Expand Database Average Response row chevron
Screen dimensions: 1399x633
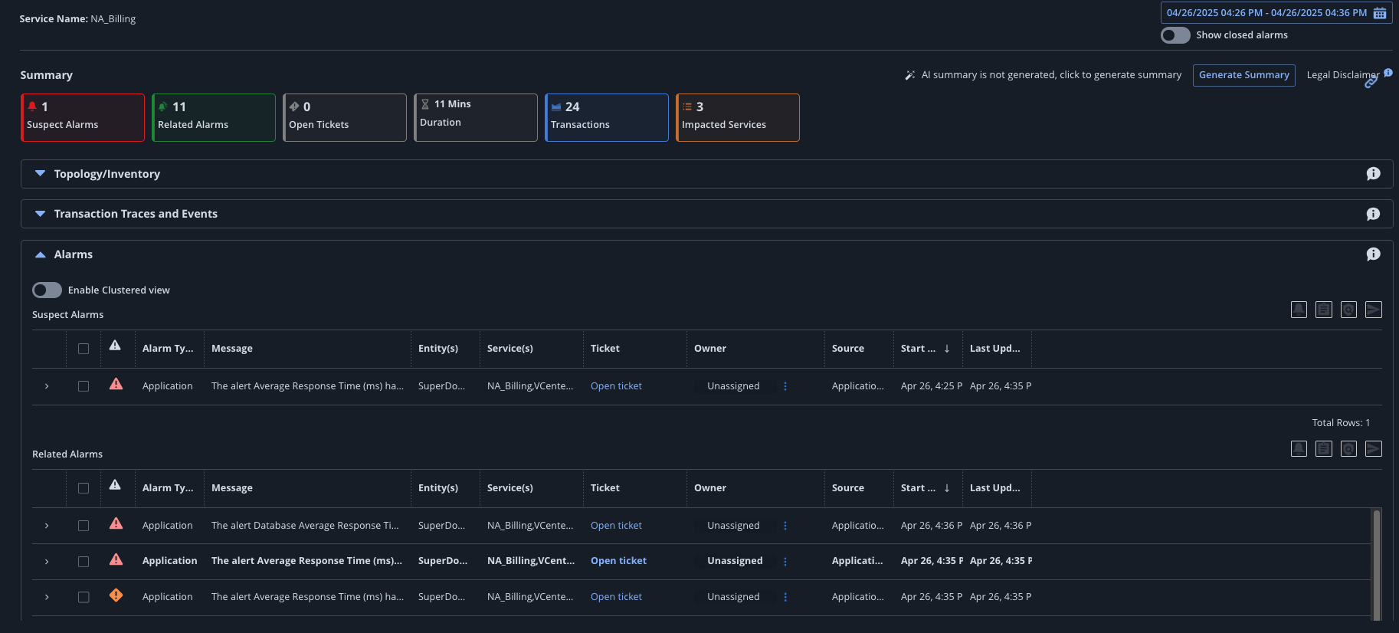(x=47, y=526)
